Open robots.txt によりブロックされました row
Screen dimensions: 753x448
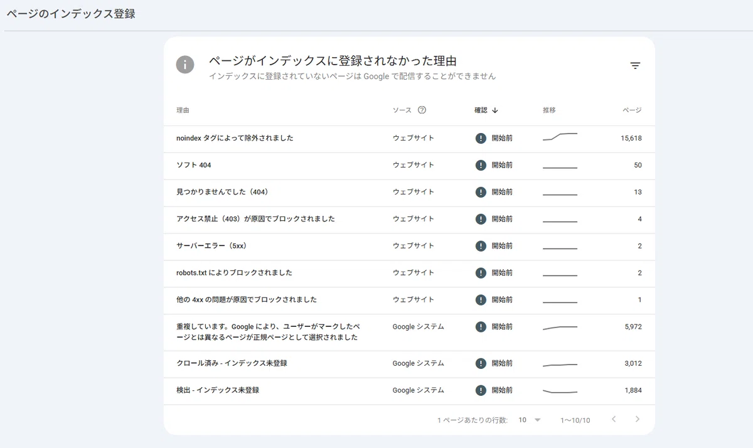(409, 273)
